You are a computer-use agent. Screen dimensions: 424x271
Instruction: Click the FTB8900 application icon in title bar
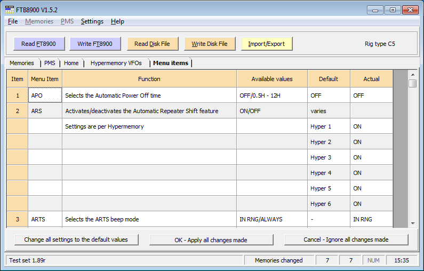click(10, 10)
